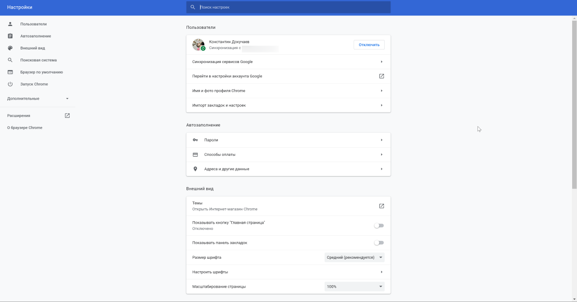The height and width of the screenshot is (302, 577).
Task: Click the arrow on Импорт закладок и настроек
Action: pyautogui.click(x=381, y=105)
